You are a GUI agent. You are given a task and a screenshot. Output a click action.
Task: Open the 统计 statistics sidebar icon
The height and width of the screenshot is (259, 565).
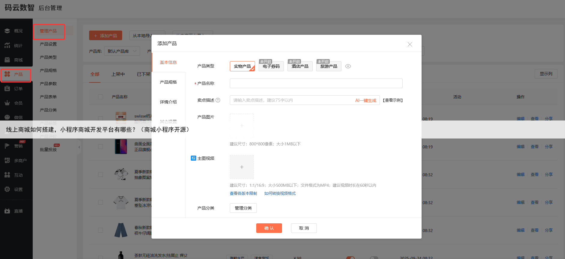point(8,46)
